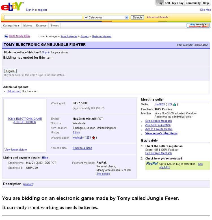
Task: Click Back to My eBay link
Action: pyautogui.click(x=20, y=36)
